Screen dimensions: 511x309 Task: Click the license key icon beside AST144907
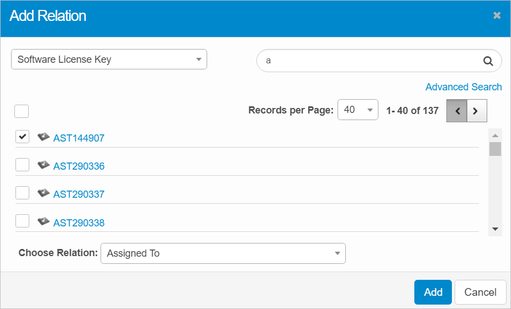[x=44, y=137]
